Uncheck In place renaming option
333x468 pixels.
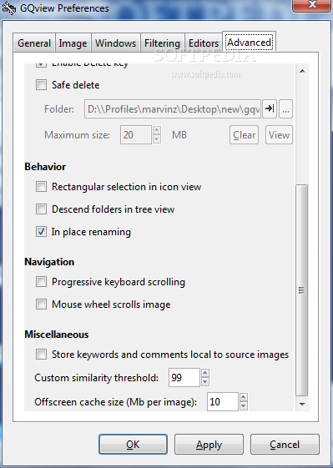pos(41,232)
